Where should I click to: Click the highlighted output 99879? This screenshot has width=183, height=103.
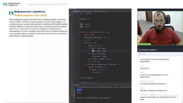(x=79, y=90)
